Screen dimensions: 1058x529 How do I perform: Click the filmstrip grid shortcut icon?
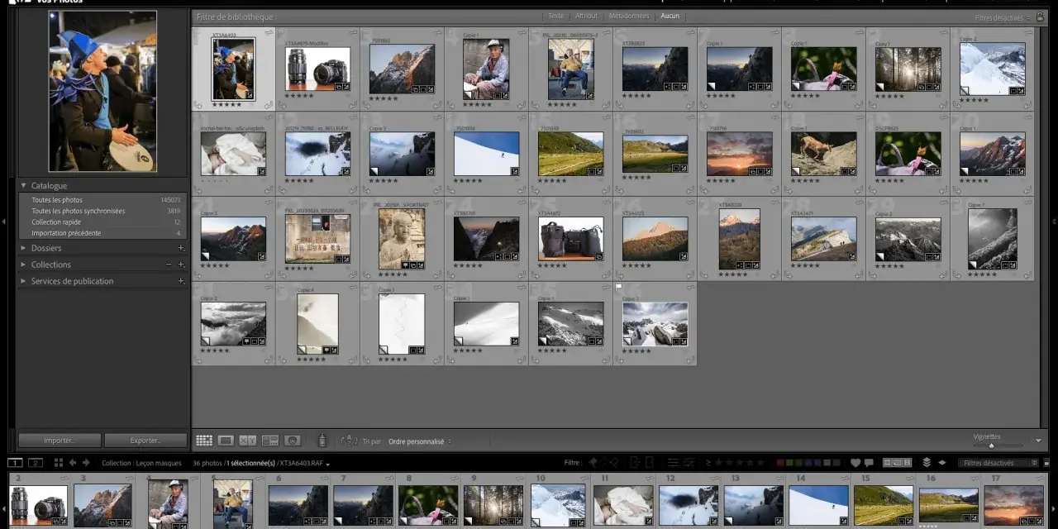[57, 463]
